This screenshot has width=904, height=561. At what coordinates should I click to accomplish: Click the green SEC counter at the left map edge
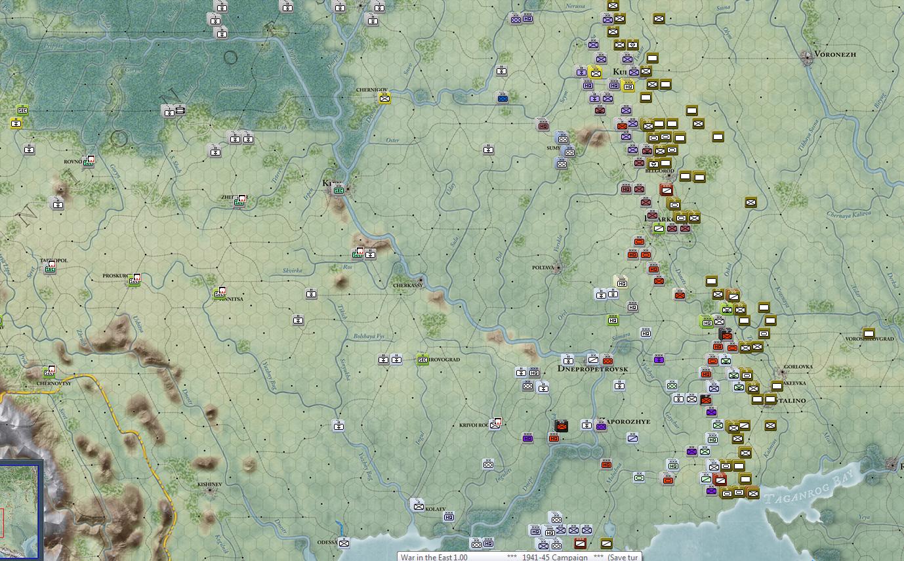[x=23, y=110]
